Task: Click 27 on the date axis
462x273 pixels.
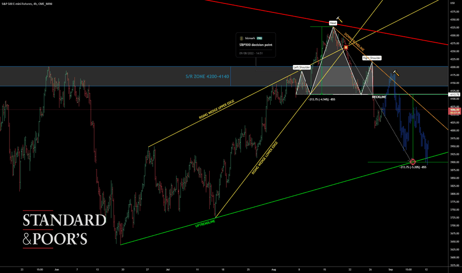Action: point(147,270)
